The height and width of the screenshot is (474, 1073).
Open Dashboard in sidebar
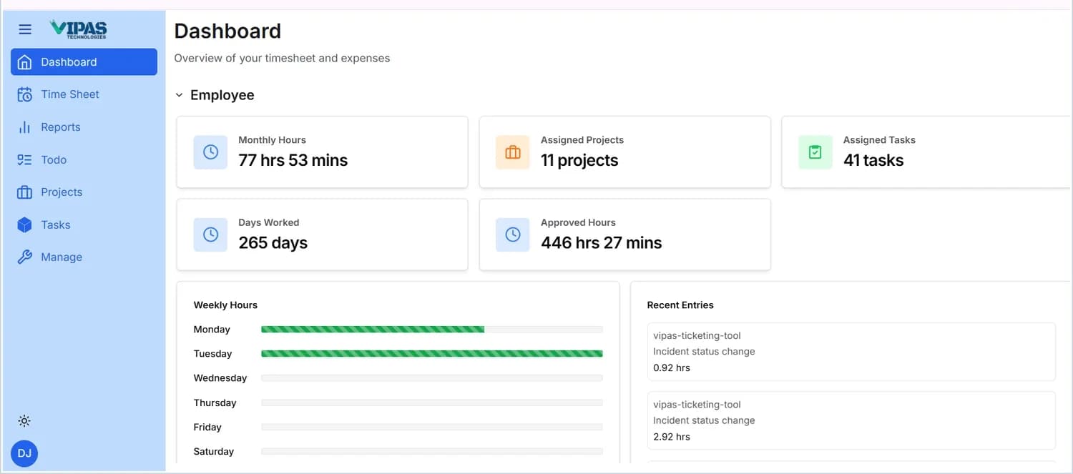[84, 62]
